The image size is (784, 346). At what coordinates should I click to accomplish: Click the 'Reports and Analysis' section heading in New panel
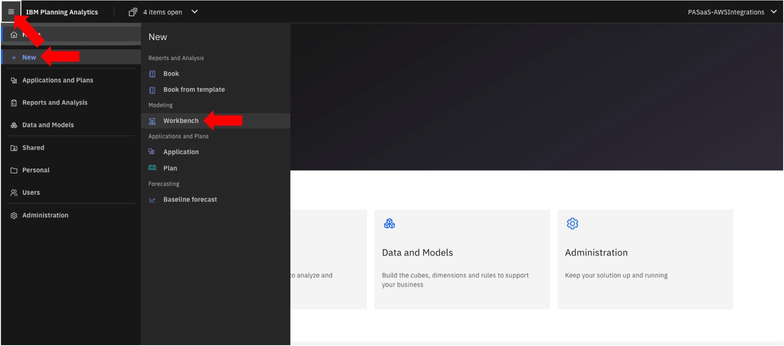[176, 58]
